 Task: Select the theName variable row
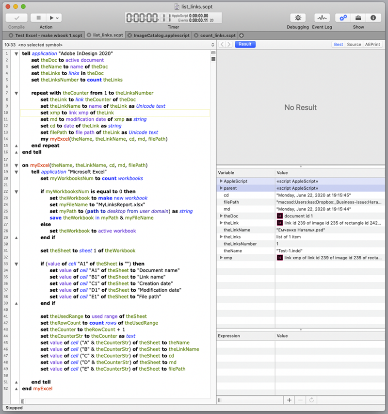[x=301, y=251]
